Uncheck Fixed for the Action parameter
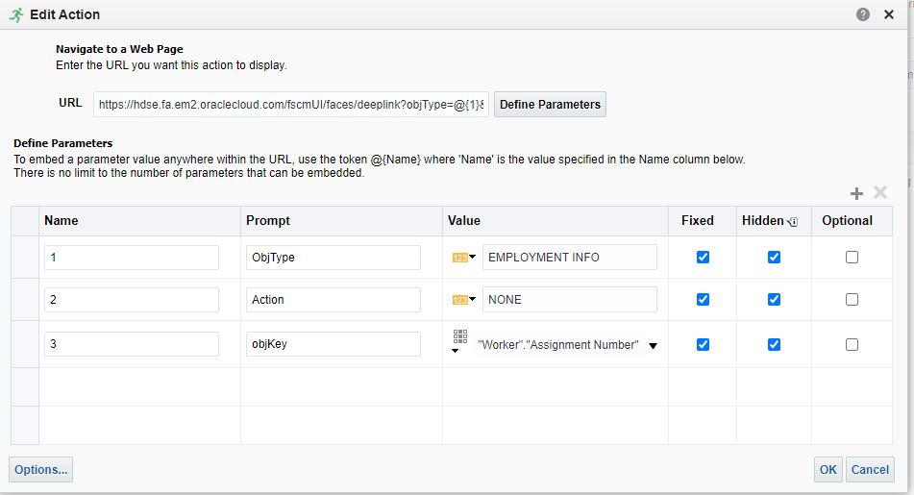This screenshot has width=914, height=495. pos(703,300)
